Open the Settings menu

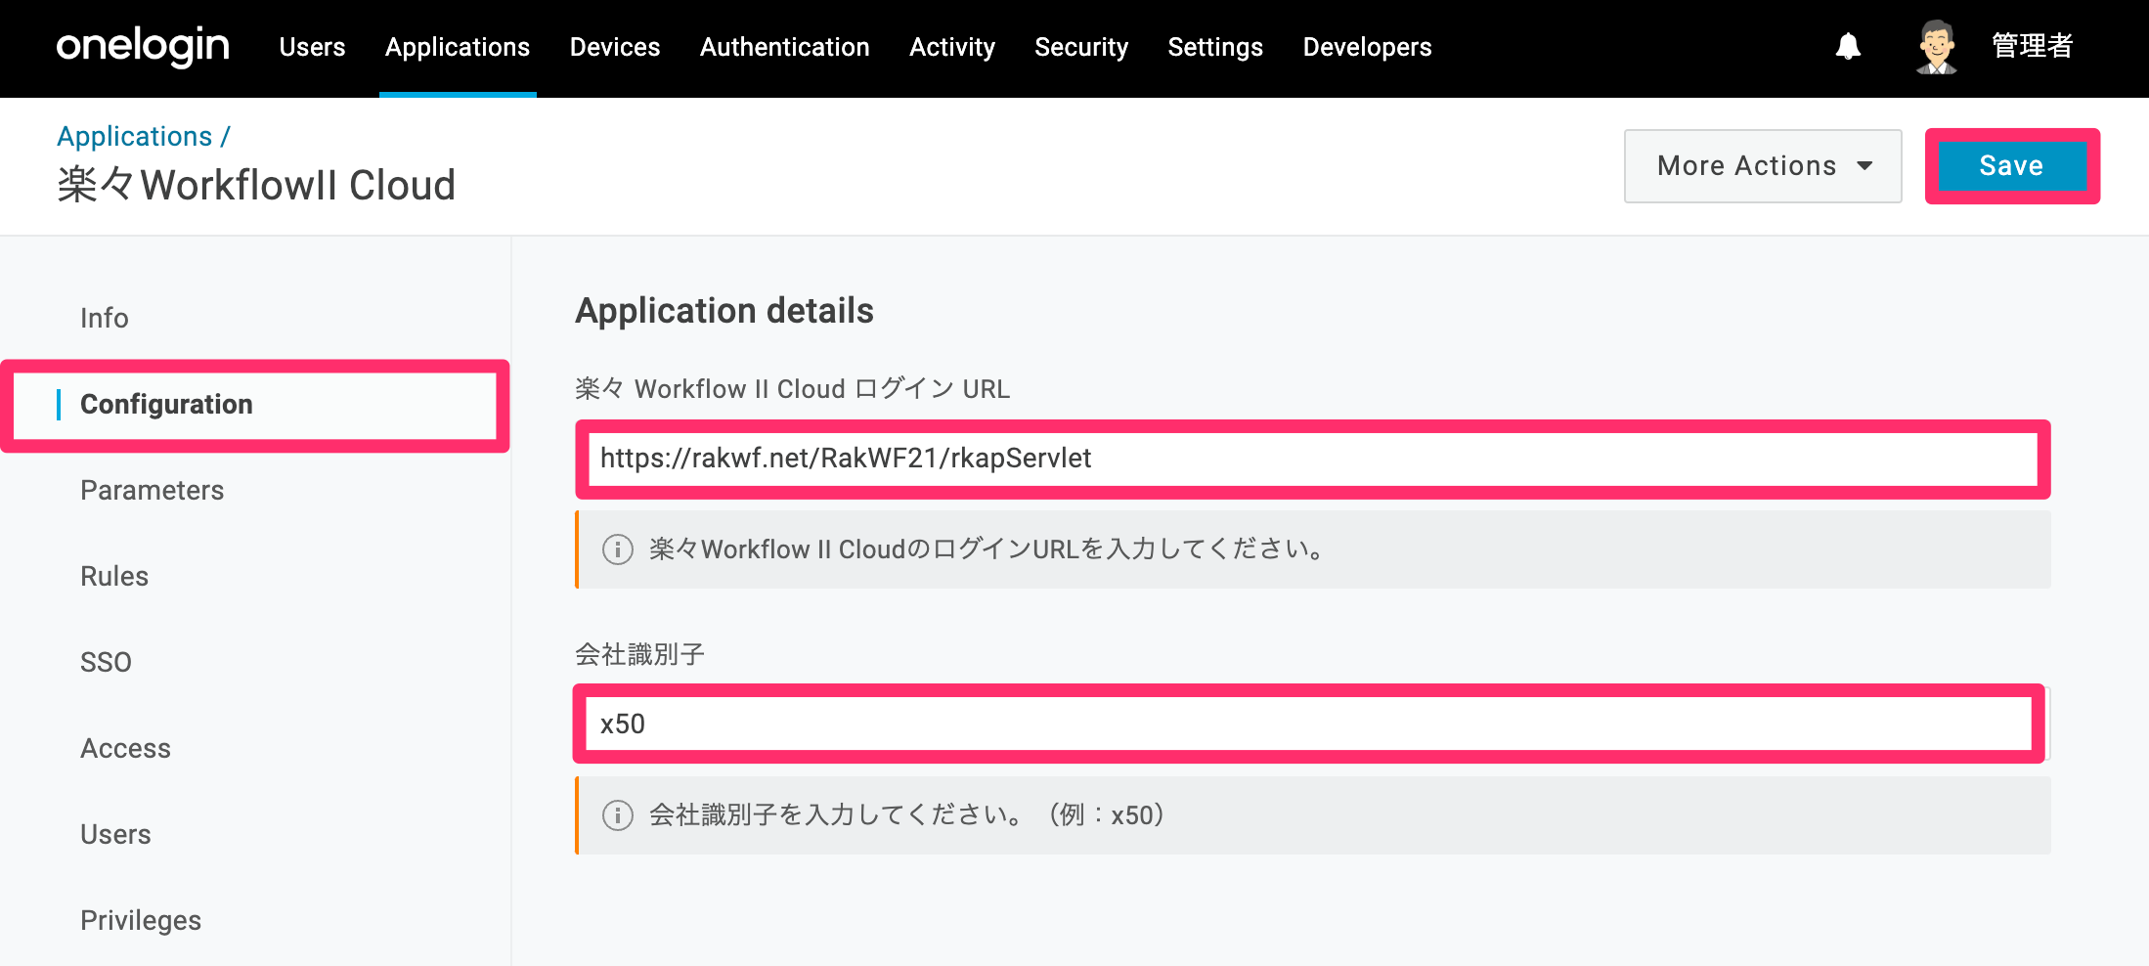point(1215,47)
